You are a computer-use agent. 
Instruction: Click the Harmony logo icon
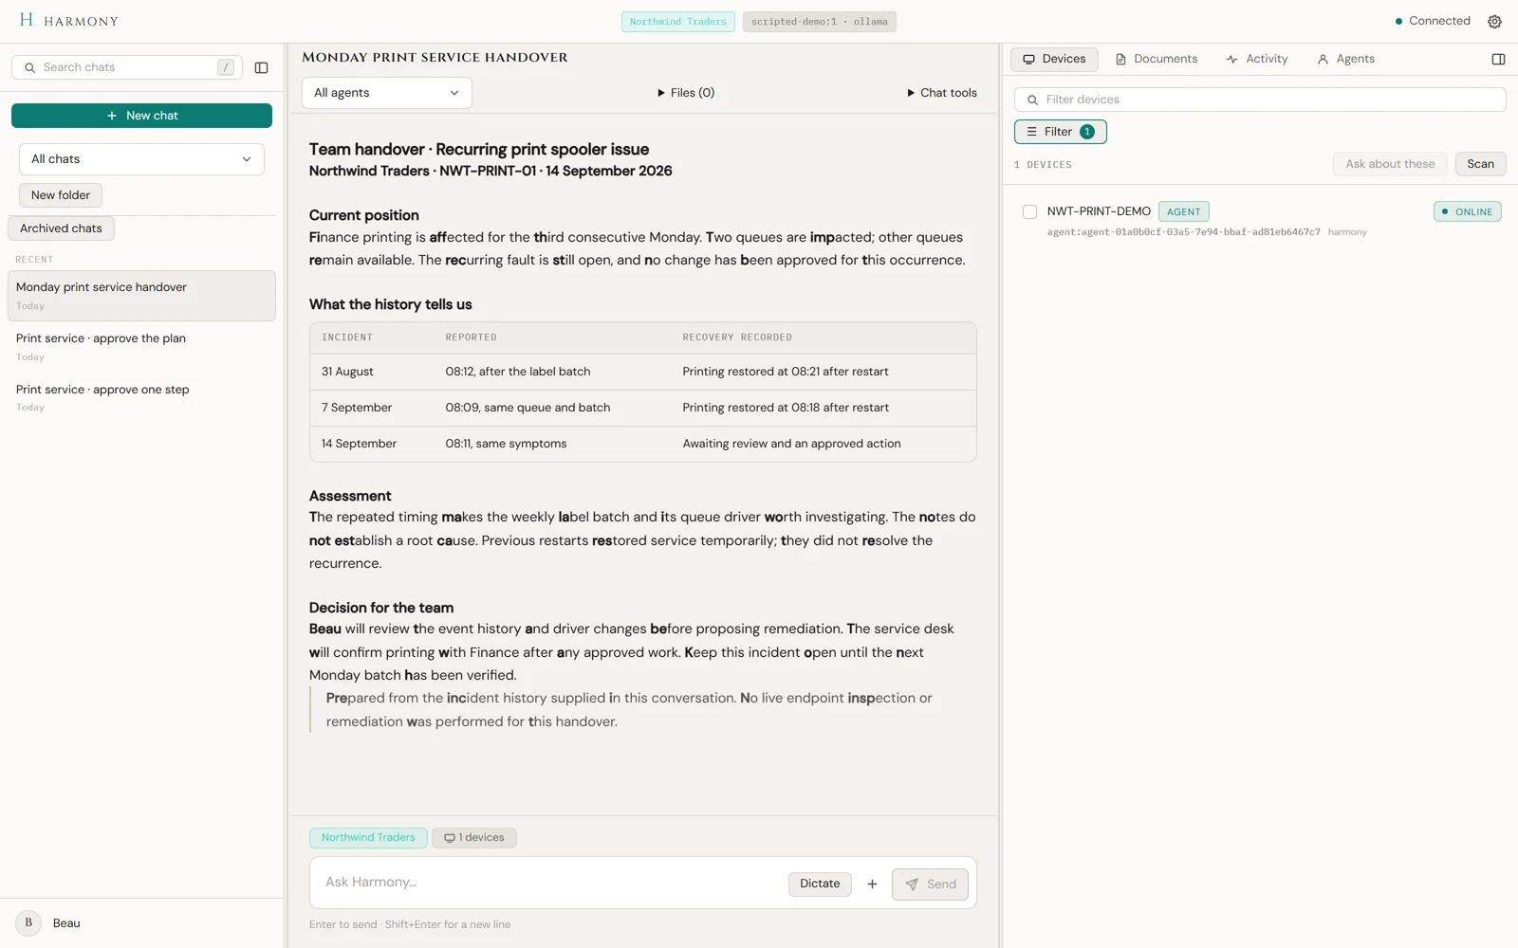[x=27, y=20]
